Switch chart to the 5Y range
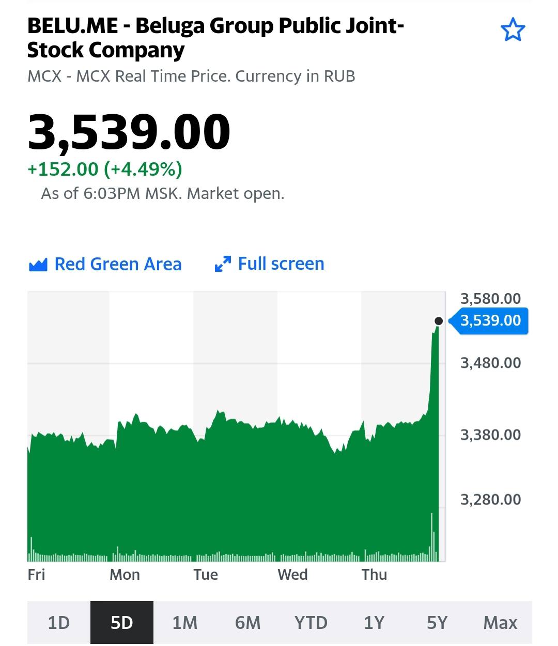 (x=437, y=623)
